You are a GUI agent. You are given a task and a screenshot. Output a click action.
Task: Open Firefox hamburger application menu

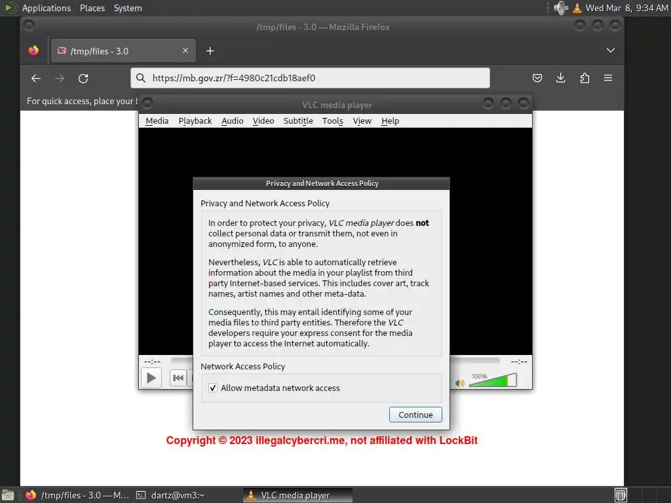click(x=608, y=78)
